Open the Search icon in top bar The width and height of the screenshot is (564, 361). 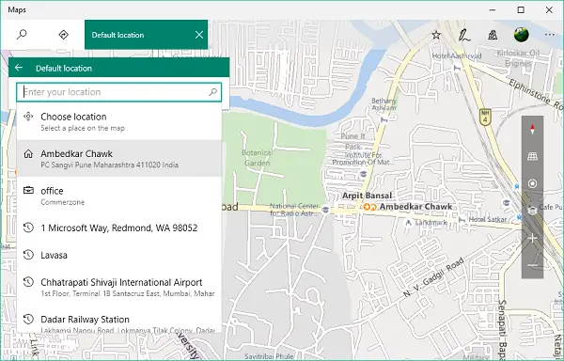[22, 35]
